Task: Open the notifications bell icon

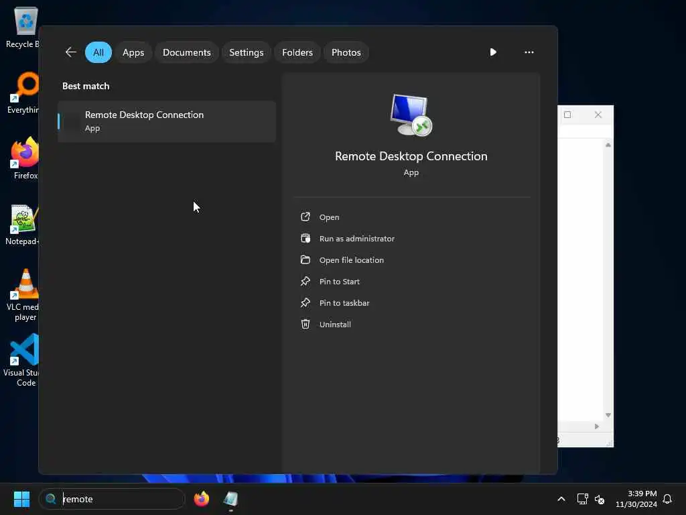Action: [x=667, y=499]
